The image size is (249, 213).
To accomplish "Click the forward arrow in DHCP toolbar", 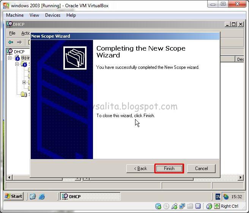I will [19, 42].
